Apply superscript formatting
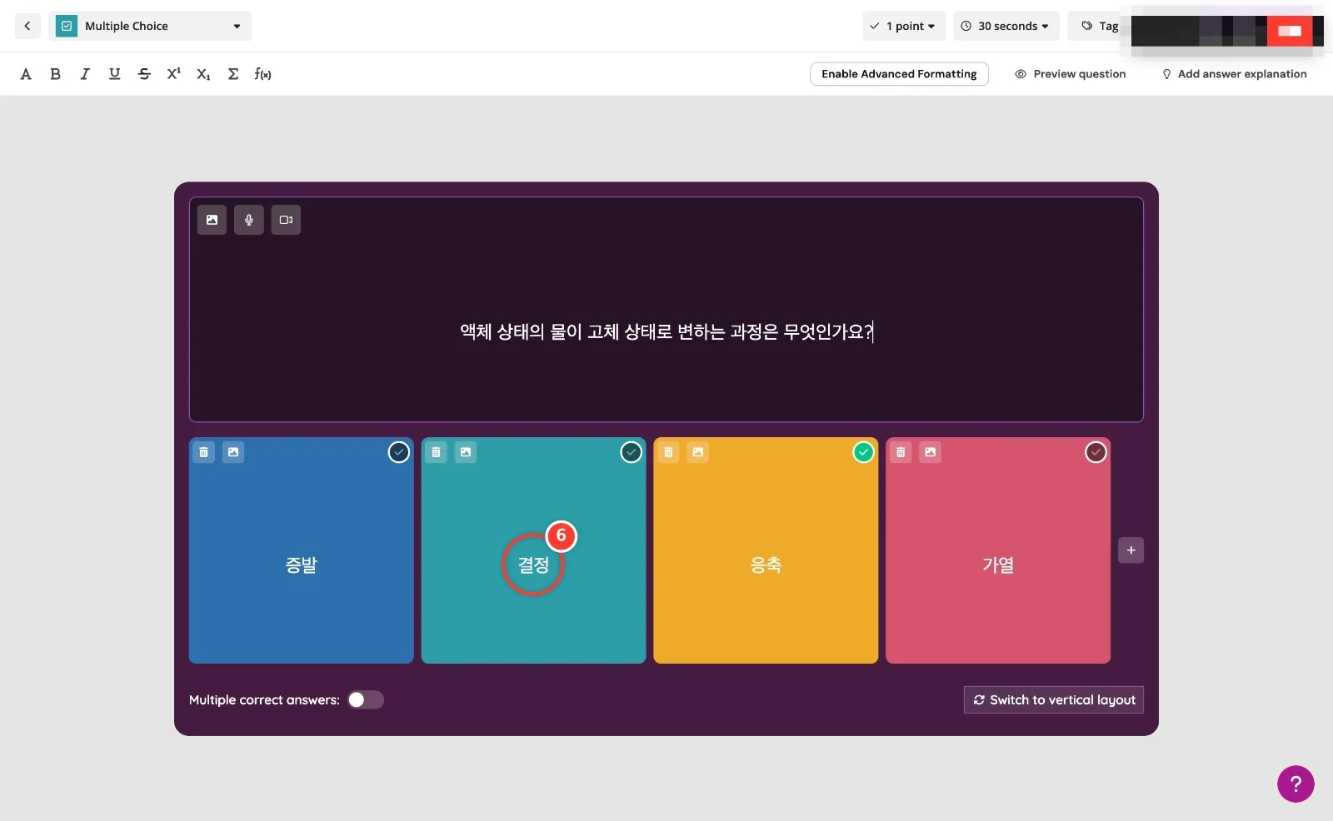1333x821 pixels. pyautogui.click(x=173, y=74)
